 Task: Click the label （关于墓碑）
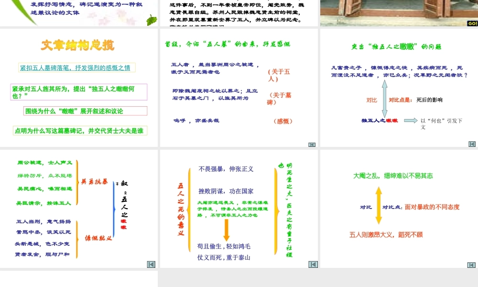(x=279, y=99)
